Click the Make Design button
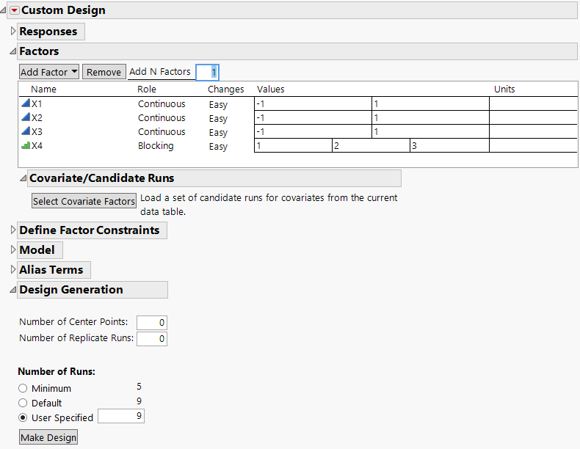The width and height of the screenshot is (580, 449). tap(48, 437)
